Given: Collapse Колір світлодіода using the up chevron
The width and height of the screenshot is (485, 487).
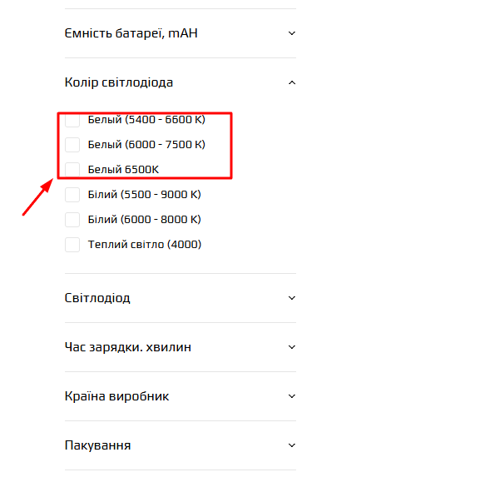Looking at the screenshot, I should tap(292, 82).
